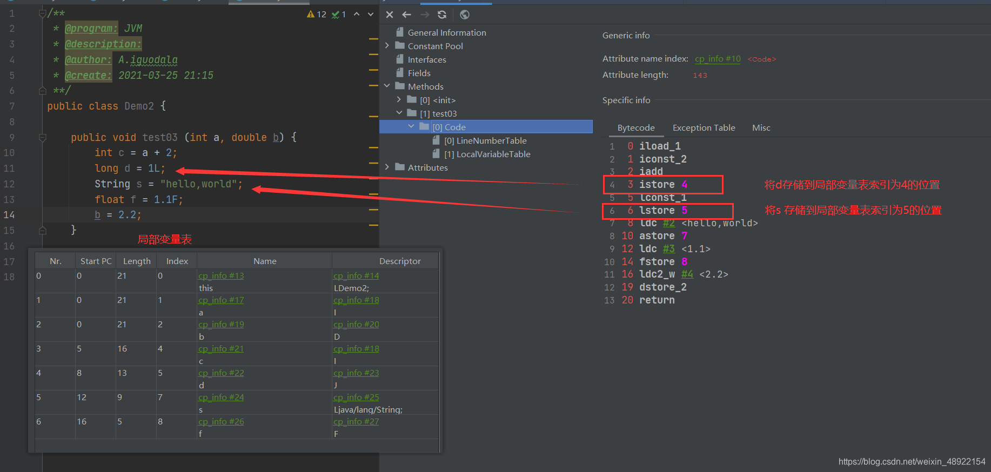Go to next highlighted error arrow
The image size is (991, 472).
pyautogui.click(x=371, y=14)
